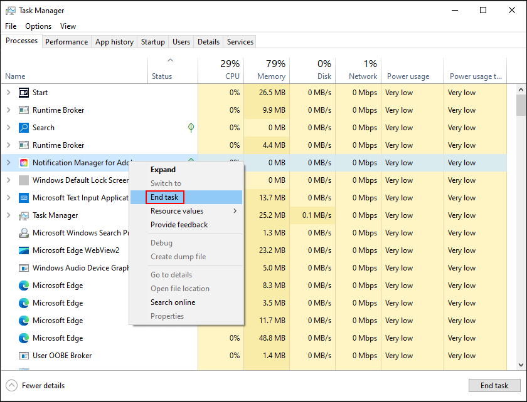Click the vertical scrollbar thumb

pos(521,105)
